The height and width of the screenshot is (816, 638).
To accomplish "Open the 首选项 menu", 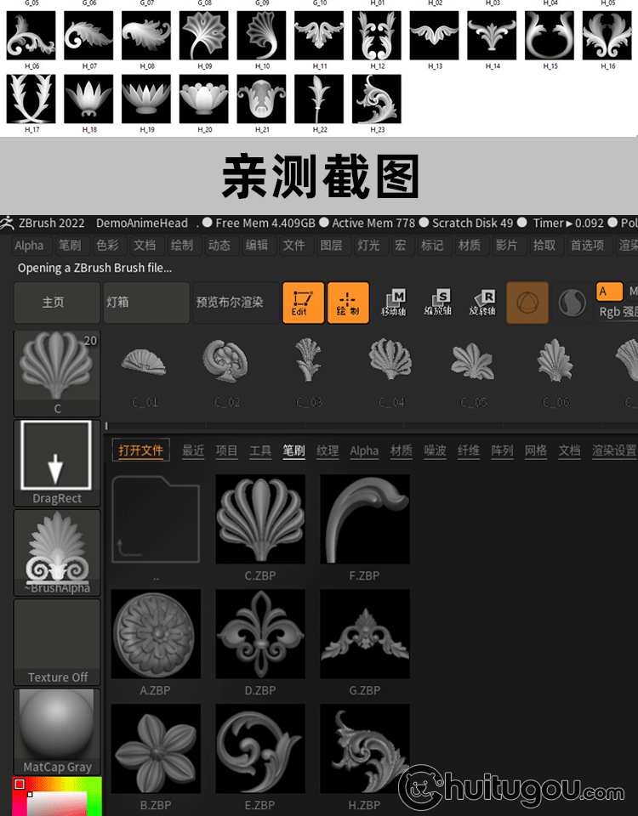I will tap(588, 245).
